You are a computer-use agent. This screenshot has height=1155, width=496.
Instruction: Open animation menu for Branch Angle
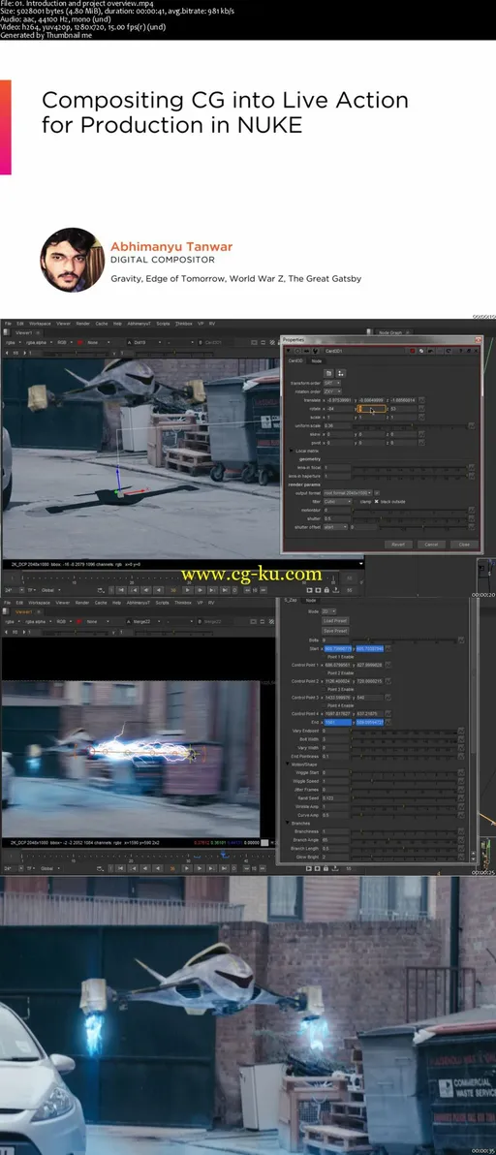pos(461,840)
